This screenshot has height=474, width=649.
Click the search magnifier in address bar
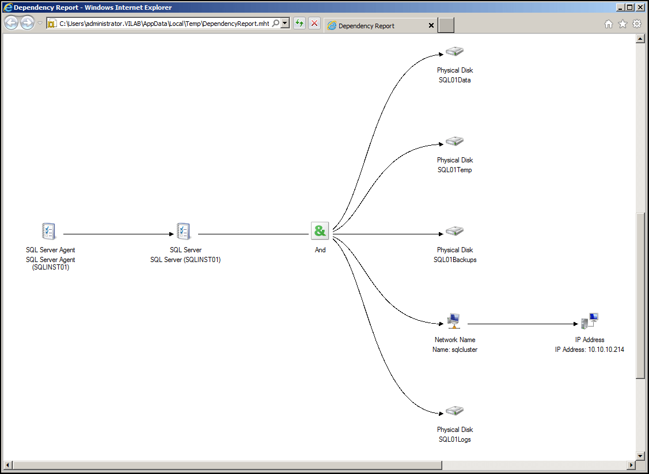click(276, 23)
